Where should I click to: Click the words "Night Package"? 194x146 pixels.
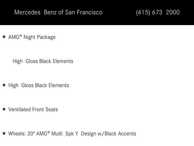(39, 37)
